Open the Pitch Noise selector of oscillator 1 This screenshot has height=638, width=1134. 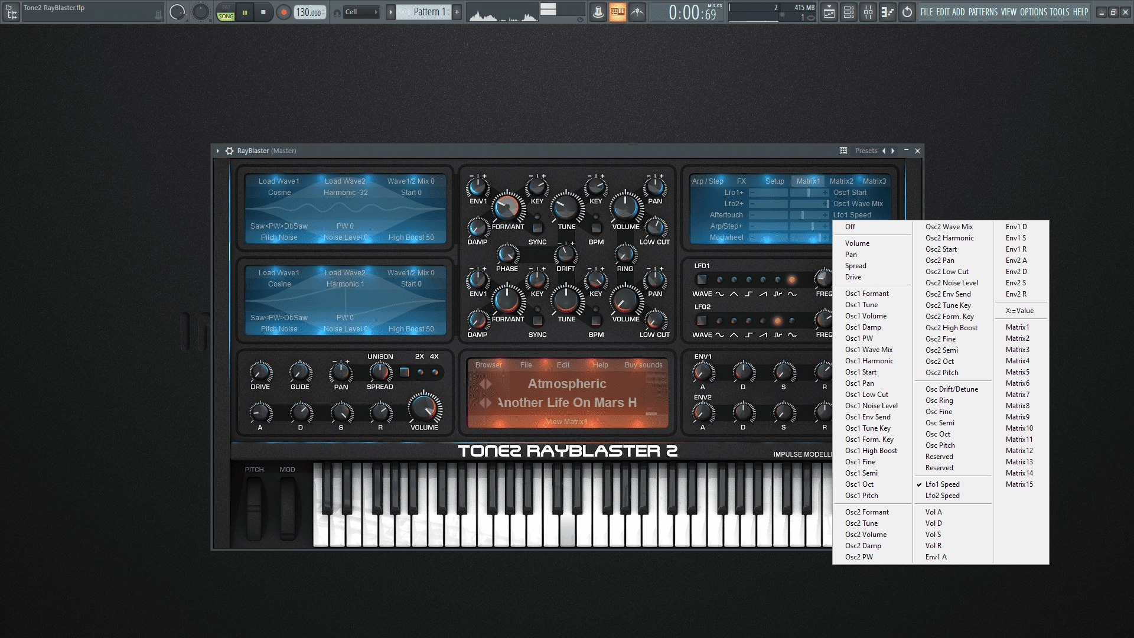279,237
